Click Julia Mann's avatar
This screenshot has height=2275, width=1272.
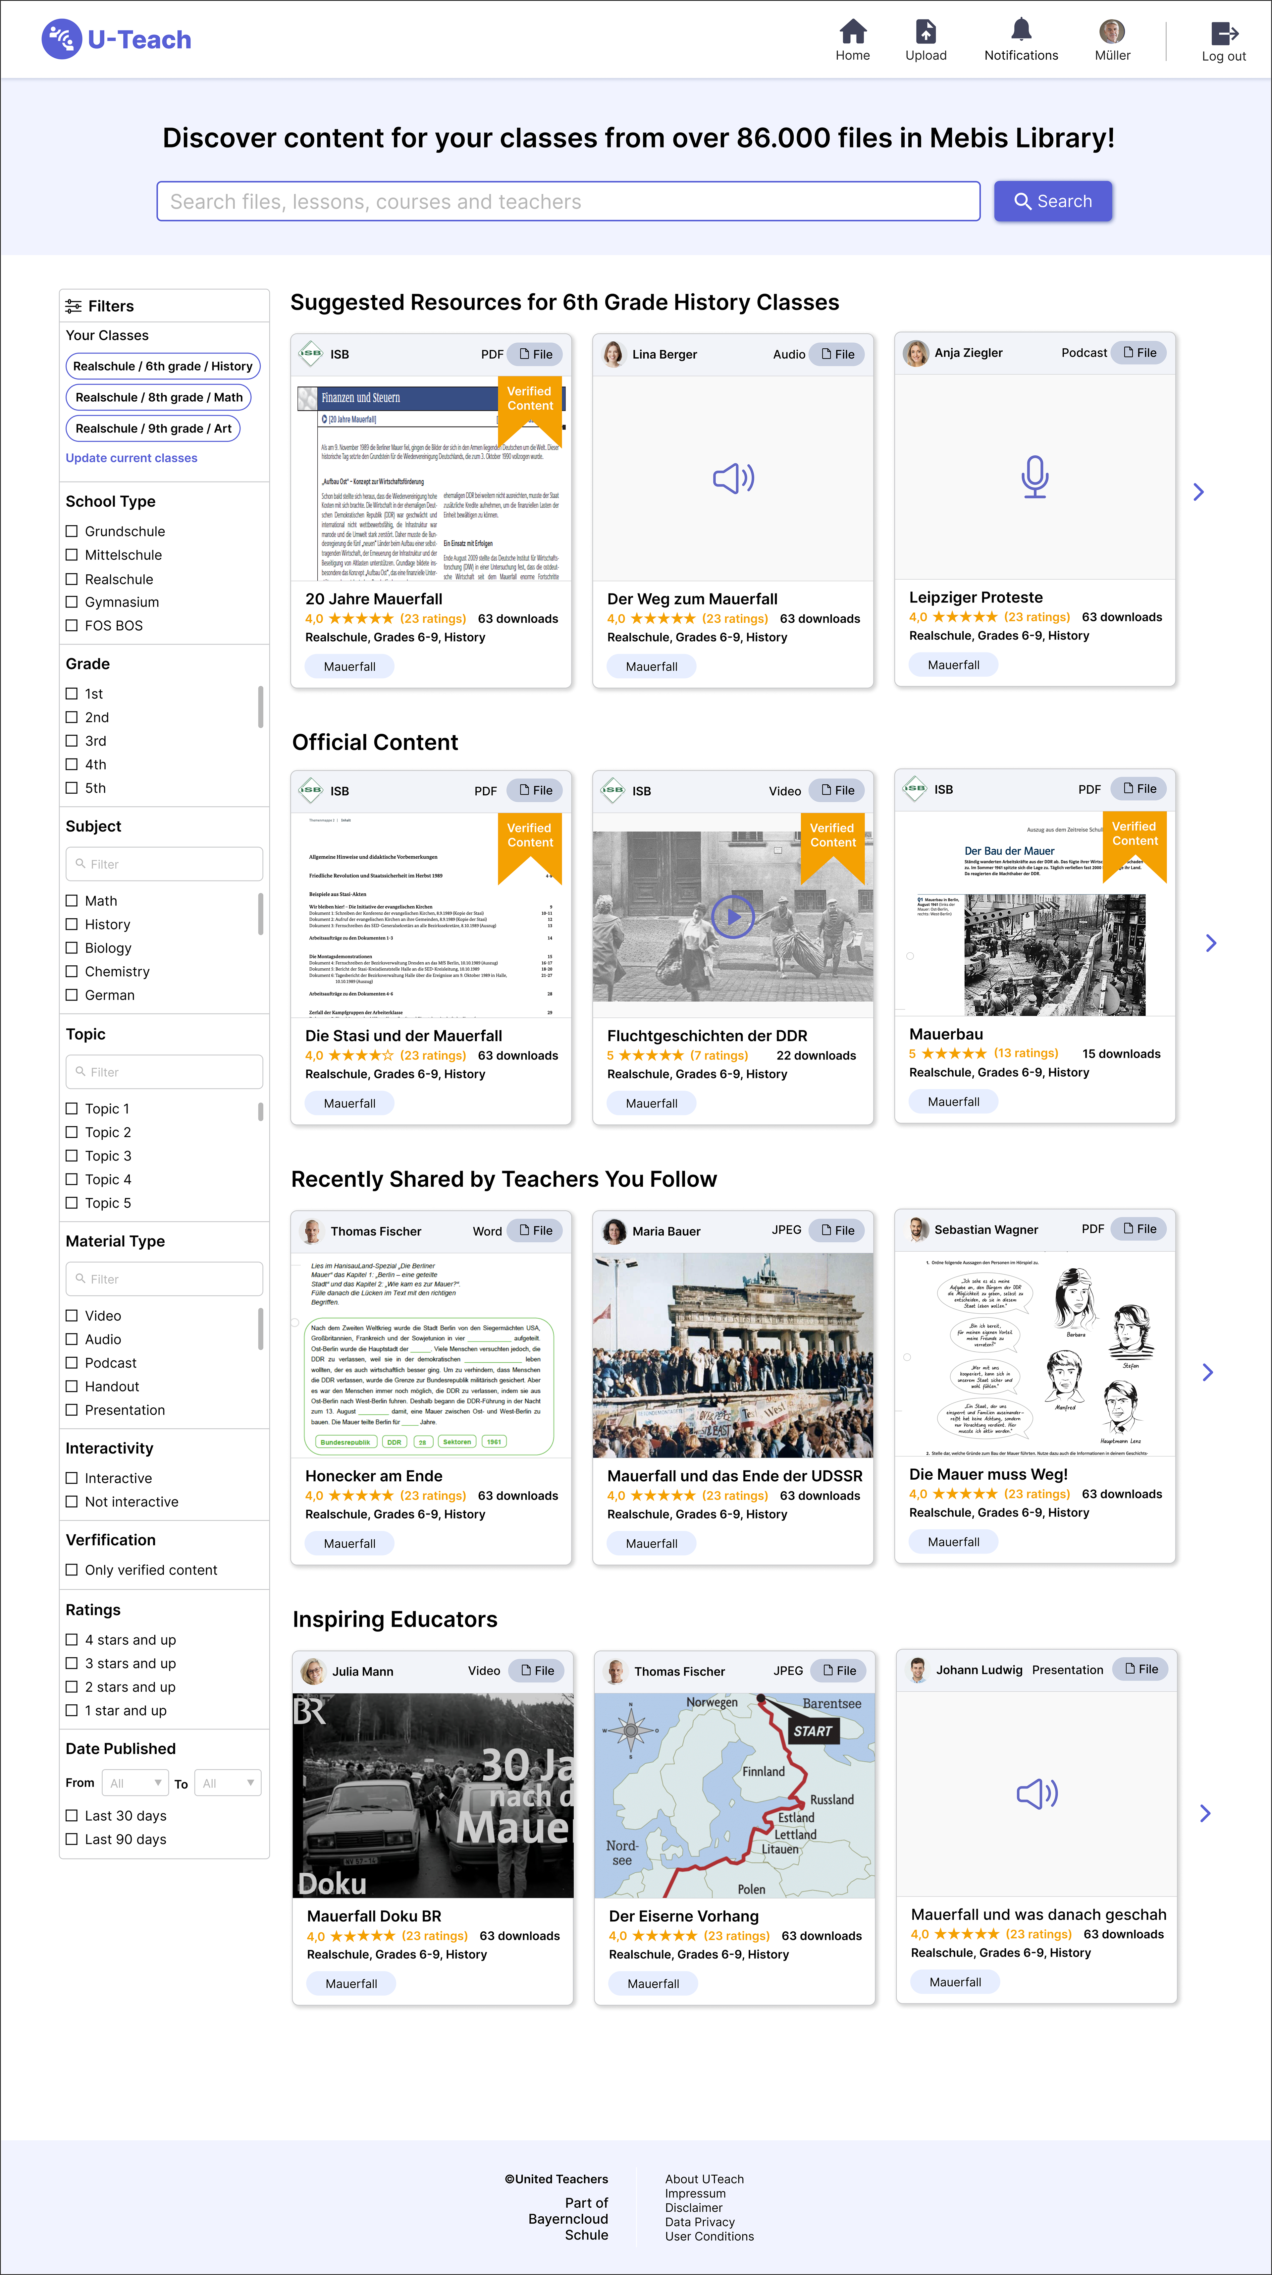click(313, 1671)
